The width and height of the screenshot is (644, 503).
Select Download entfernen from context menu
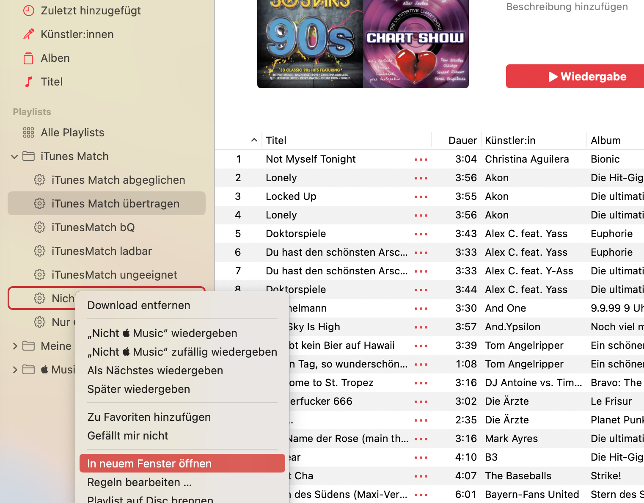tap(139, 305)
